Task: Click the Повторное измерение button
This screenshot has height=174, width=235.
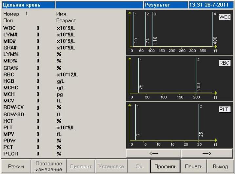Action: (x=49, y=166)
